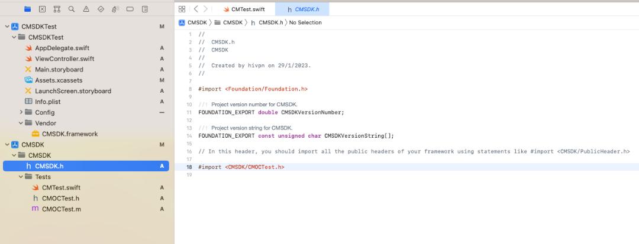Open the Symbol navigator
639x244 pixels.
pos(57,9)
